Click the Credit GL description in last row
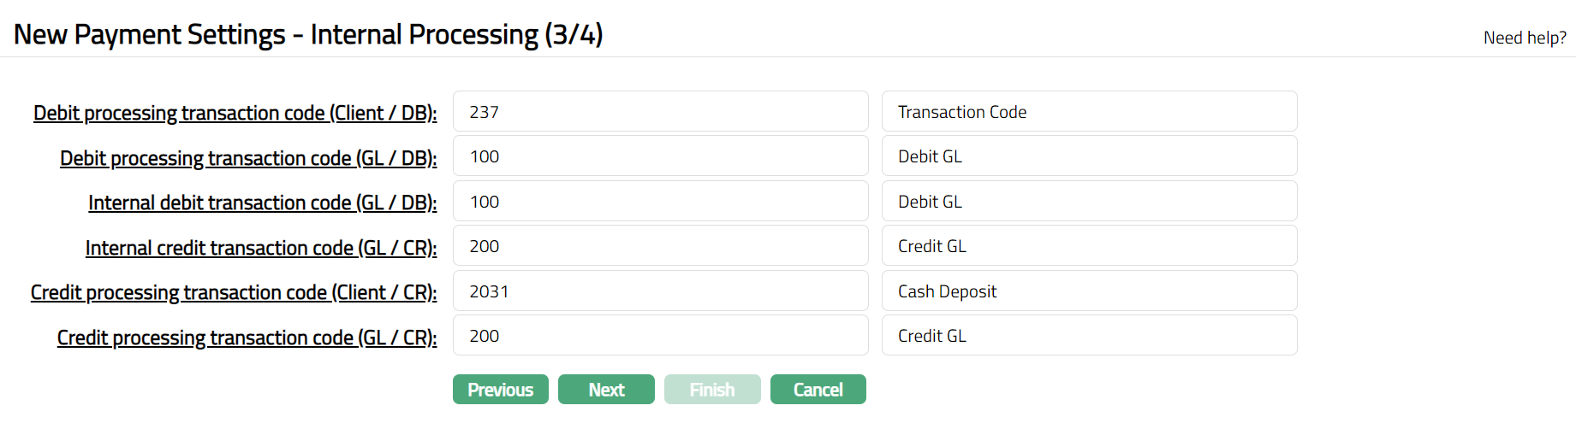Screen dimensions: 1576x423 coord(1089,336)
